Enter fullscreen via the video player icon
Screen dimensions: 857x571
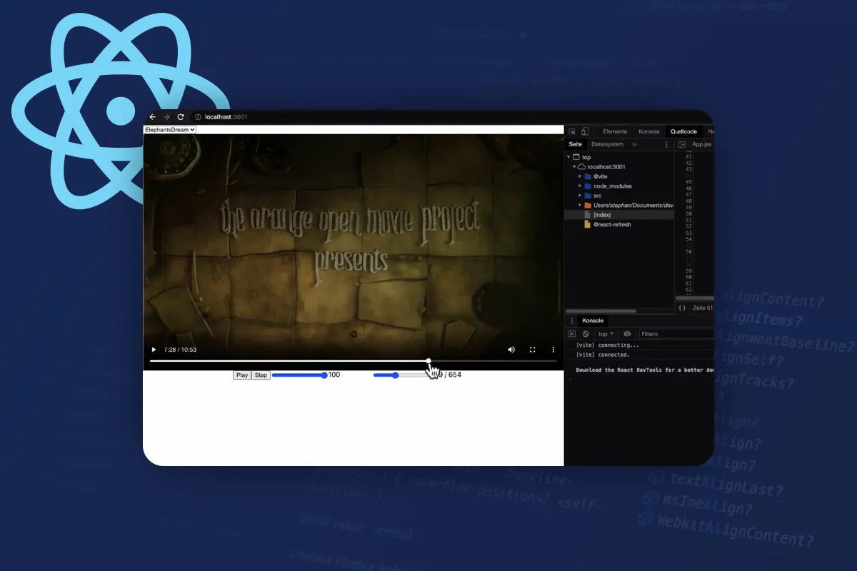[532, 350]
